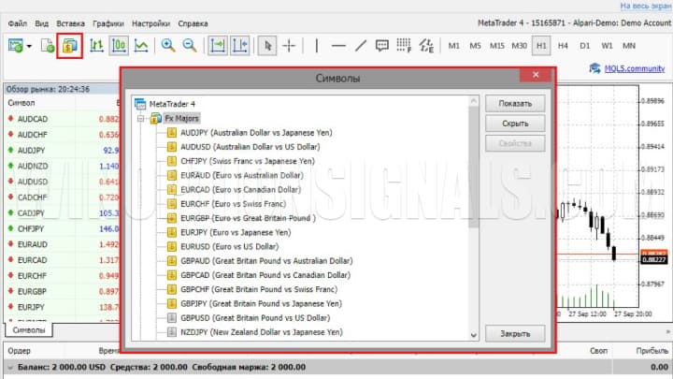This screenshot has height=379, width=673.
Task: Switch chart to candlestick mode
Action: click(x=119, y=45)
